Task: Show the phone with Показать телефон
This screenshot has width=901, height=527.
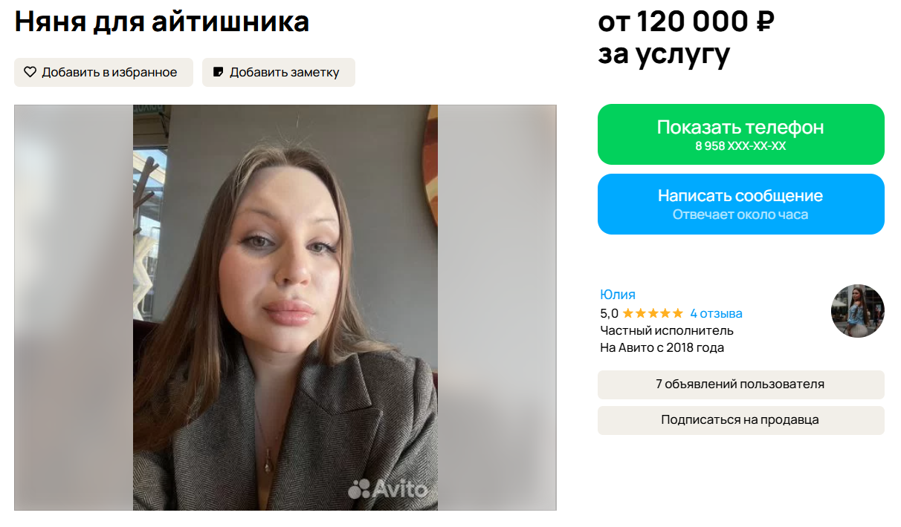Action: (740, 134)
